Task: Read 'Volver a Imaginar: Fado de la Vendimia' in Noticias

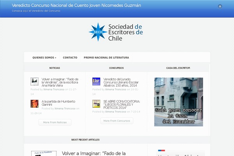Action: click(x=60, y=82)
